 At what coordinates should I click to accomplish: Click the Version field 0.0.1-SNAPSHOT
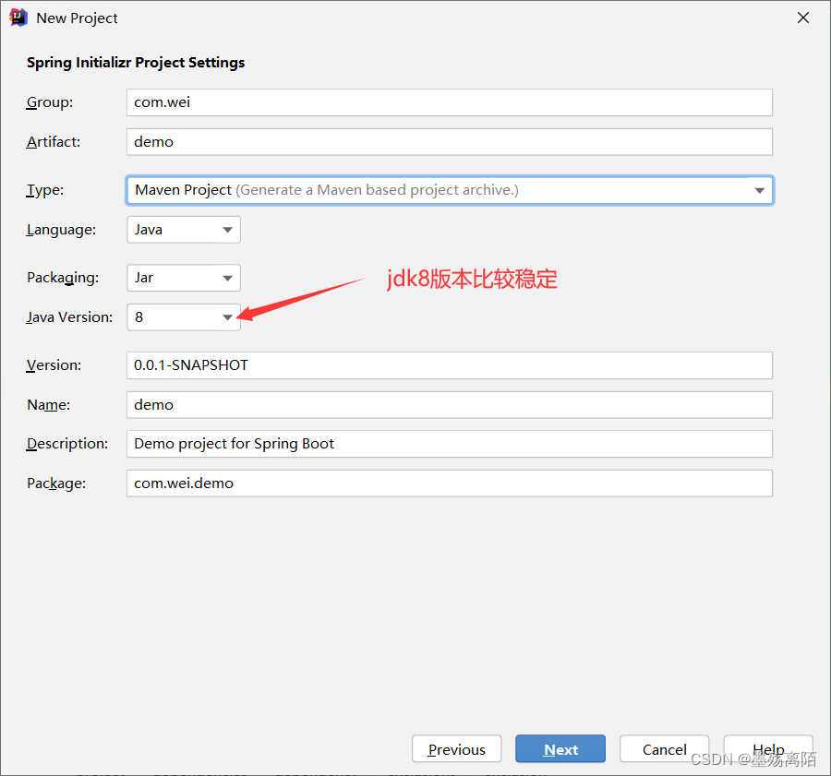(x=450, y=365)
